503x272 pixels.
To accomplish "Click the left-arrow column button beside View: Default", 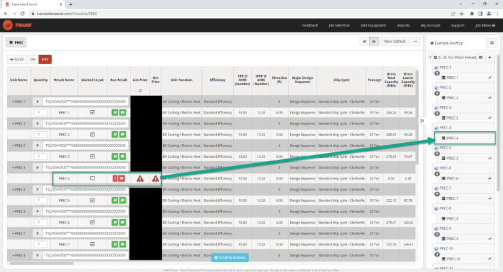I will (x=364, y=41).
